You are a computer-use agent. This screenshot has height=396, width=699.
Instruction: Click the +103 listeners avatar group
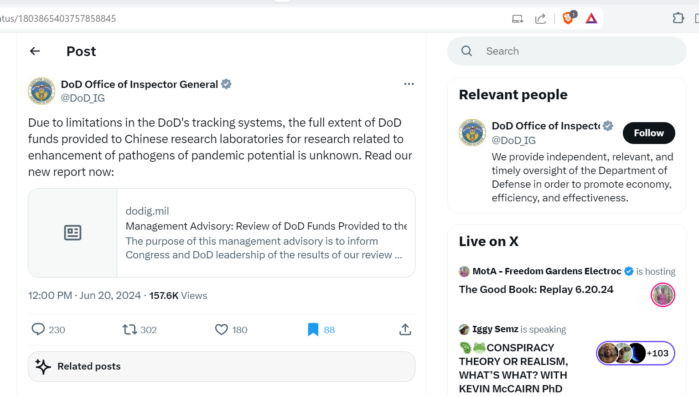pyautogui.click(x=635, y=353)
